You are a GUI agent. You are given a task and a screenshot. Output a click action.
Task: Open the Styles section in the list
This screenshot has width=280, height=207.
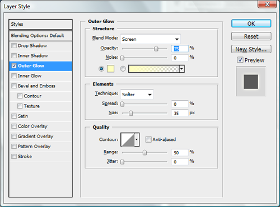[40, 24]
